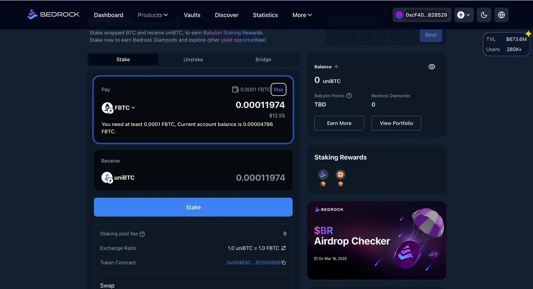Click the Earn More button

(339, 123)
